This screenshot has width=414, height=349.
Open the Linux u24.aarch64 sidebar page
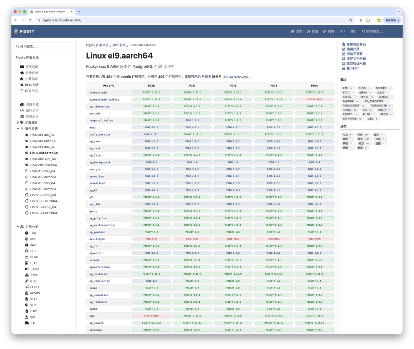(x=44, y=213)
